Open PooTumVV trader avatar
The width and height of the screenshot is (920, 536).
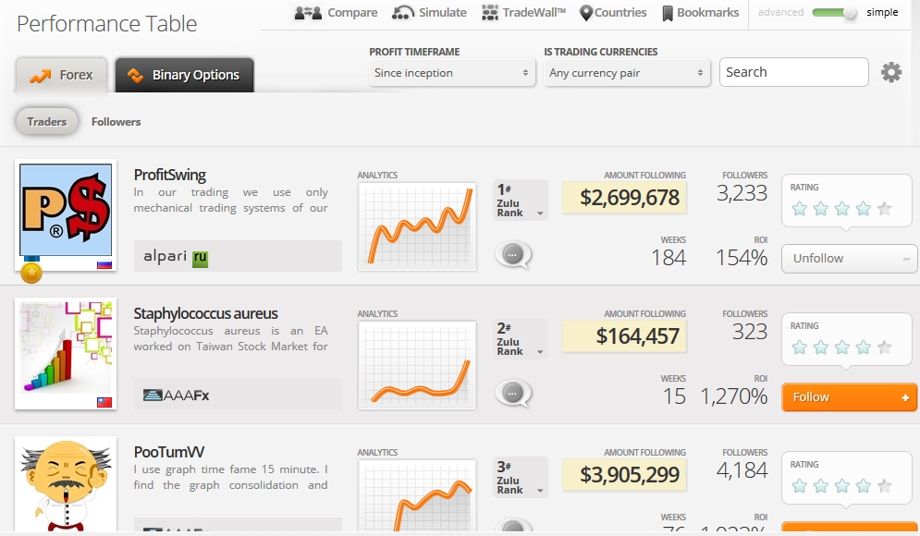66,485
